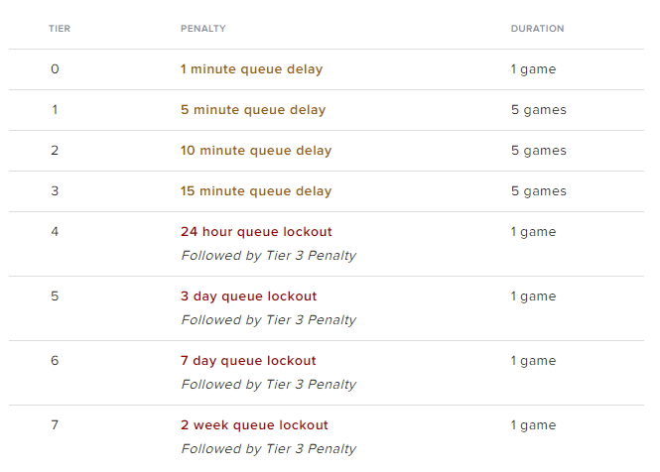Click the TIER column header

pos(59,29)
